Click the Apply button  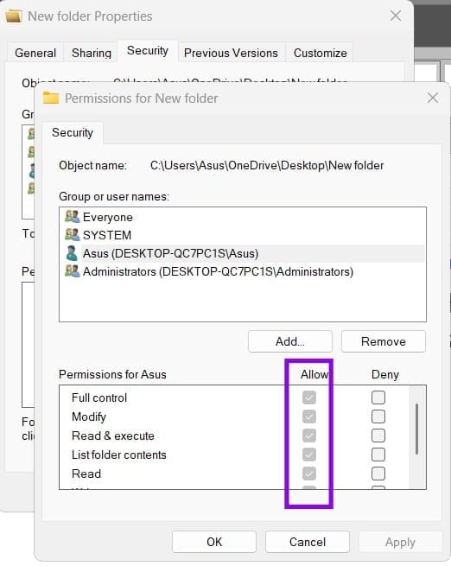[400, 542]
